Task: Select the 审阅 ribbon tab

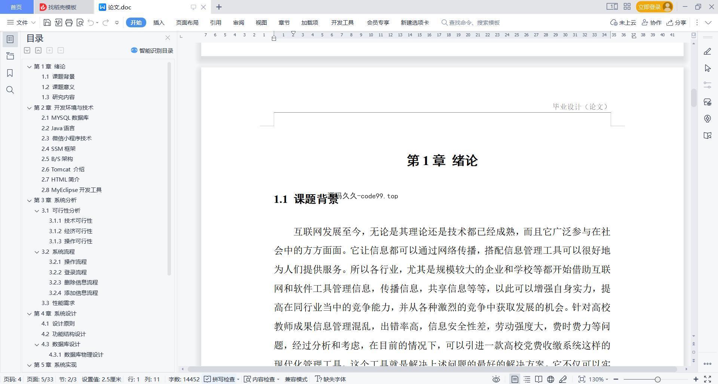Action: pyautogui.click(x=239, y=22)
